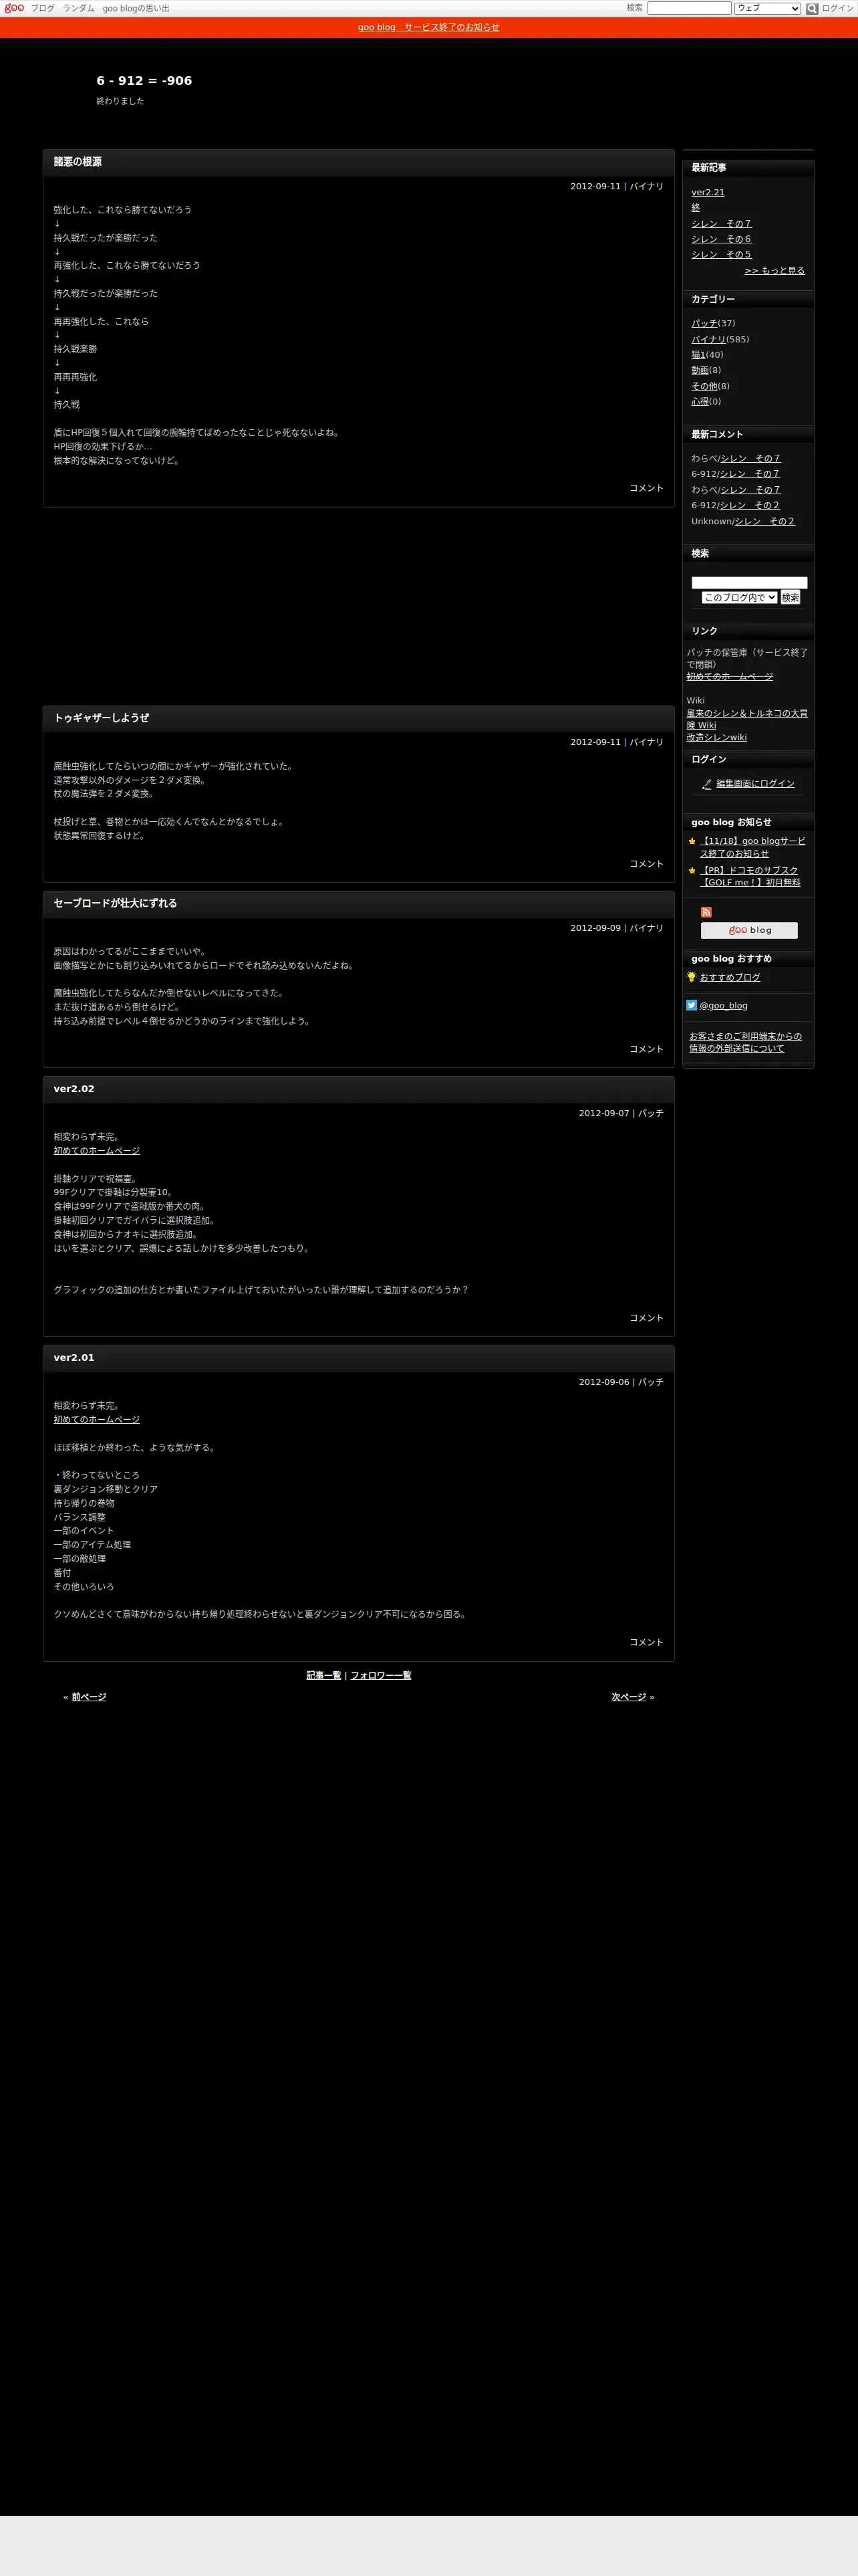Click コメント under the トゥギャザーしようぜ post

click(646, 864)
